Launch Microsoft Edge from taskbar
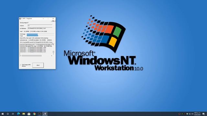207x116 pixels. [x=18, y=114]
